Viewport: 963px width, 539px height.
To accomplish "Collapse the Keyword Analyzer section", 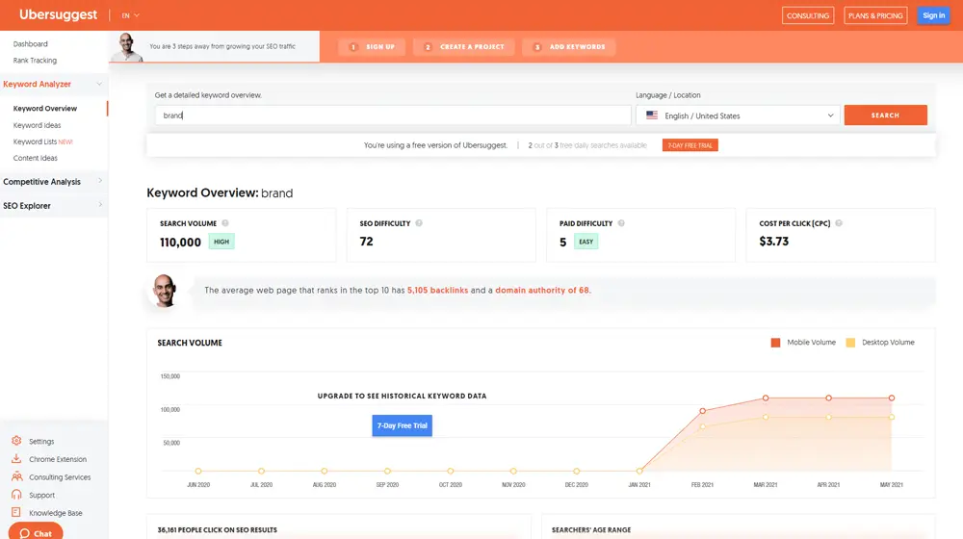I will coord(52,84).
